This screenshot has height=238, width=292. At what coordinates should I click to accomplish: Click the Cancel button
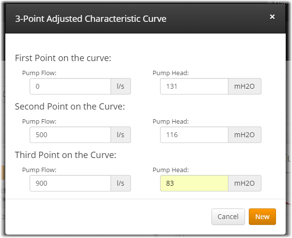228,217
